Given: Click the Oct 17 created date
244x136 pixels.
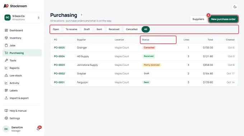Looking at the screenshot, I should (230, 73).
